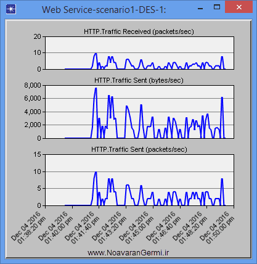Maximize the Web Service-scenario1-DES-1 window
The image size is (257, 264).
[217, 7]
